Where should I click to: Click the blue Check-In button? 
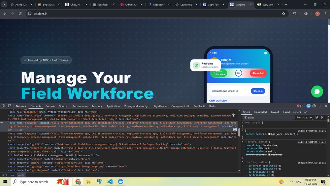coord(258,91)
